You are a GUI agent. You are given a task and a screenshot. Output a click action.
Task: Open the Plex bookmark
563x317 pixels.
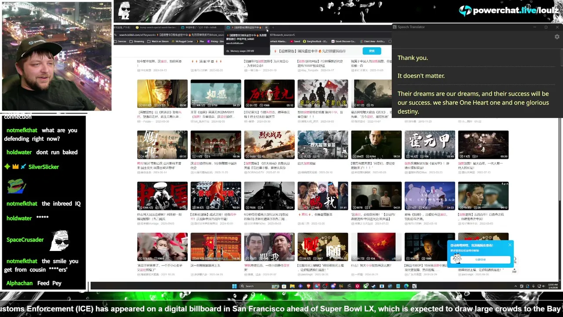[x=200, y=41]
